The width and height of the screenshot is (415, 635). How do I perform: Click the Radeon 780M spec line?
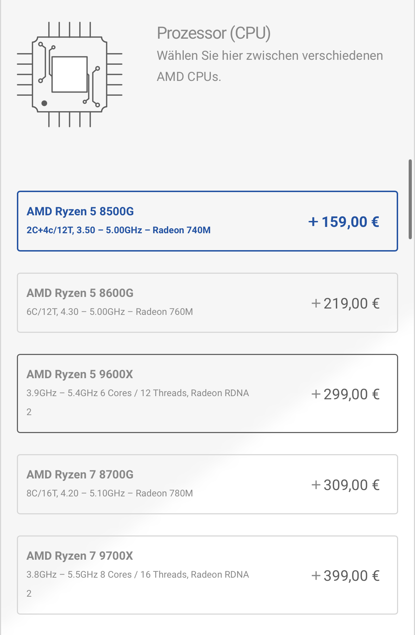click(110, 493)
